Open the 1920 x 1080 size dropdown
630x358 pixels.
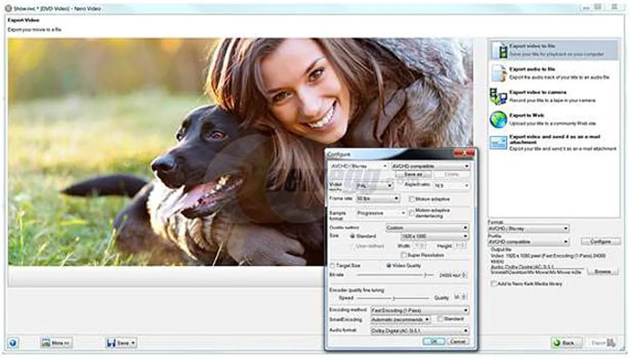434,236
